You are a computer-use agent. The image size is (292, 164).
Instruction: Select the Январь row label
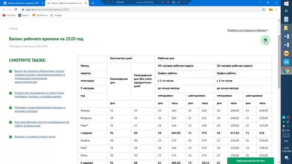click(85, 110)
